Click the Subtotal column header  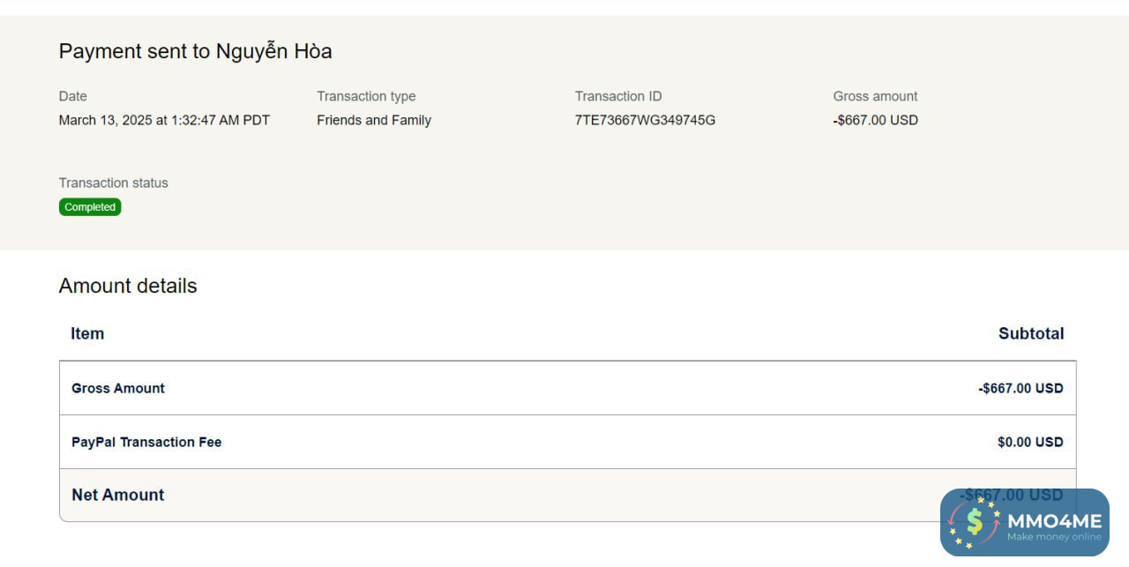1031,333
